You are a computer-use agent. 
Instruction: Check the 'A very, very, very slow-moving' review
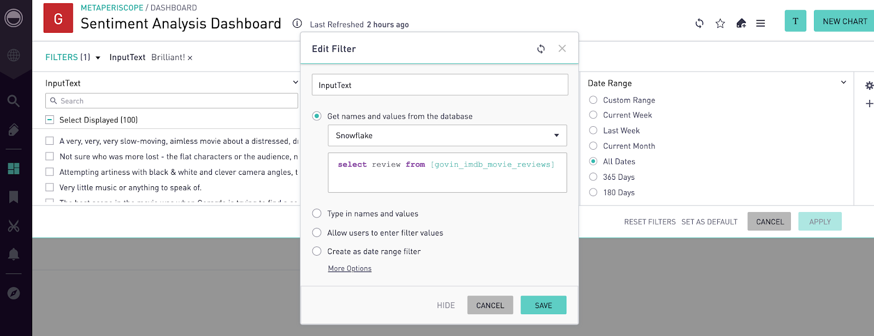[x=50, y=140]
